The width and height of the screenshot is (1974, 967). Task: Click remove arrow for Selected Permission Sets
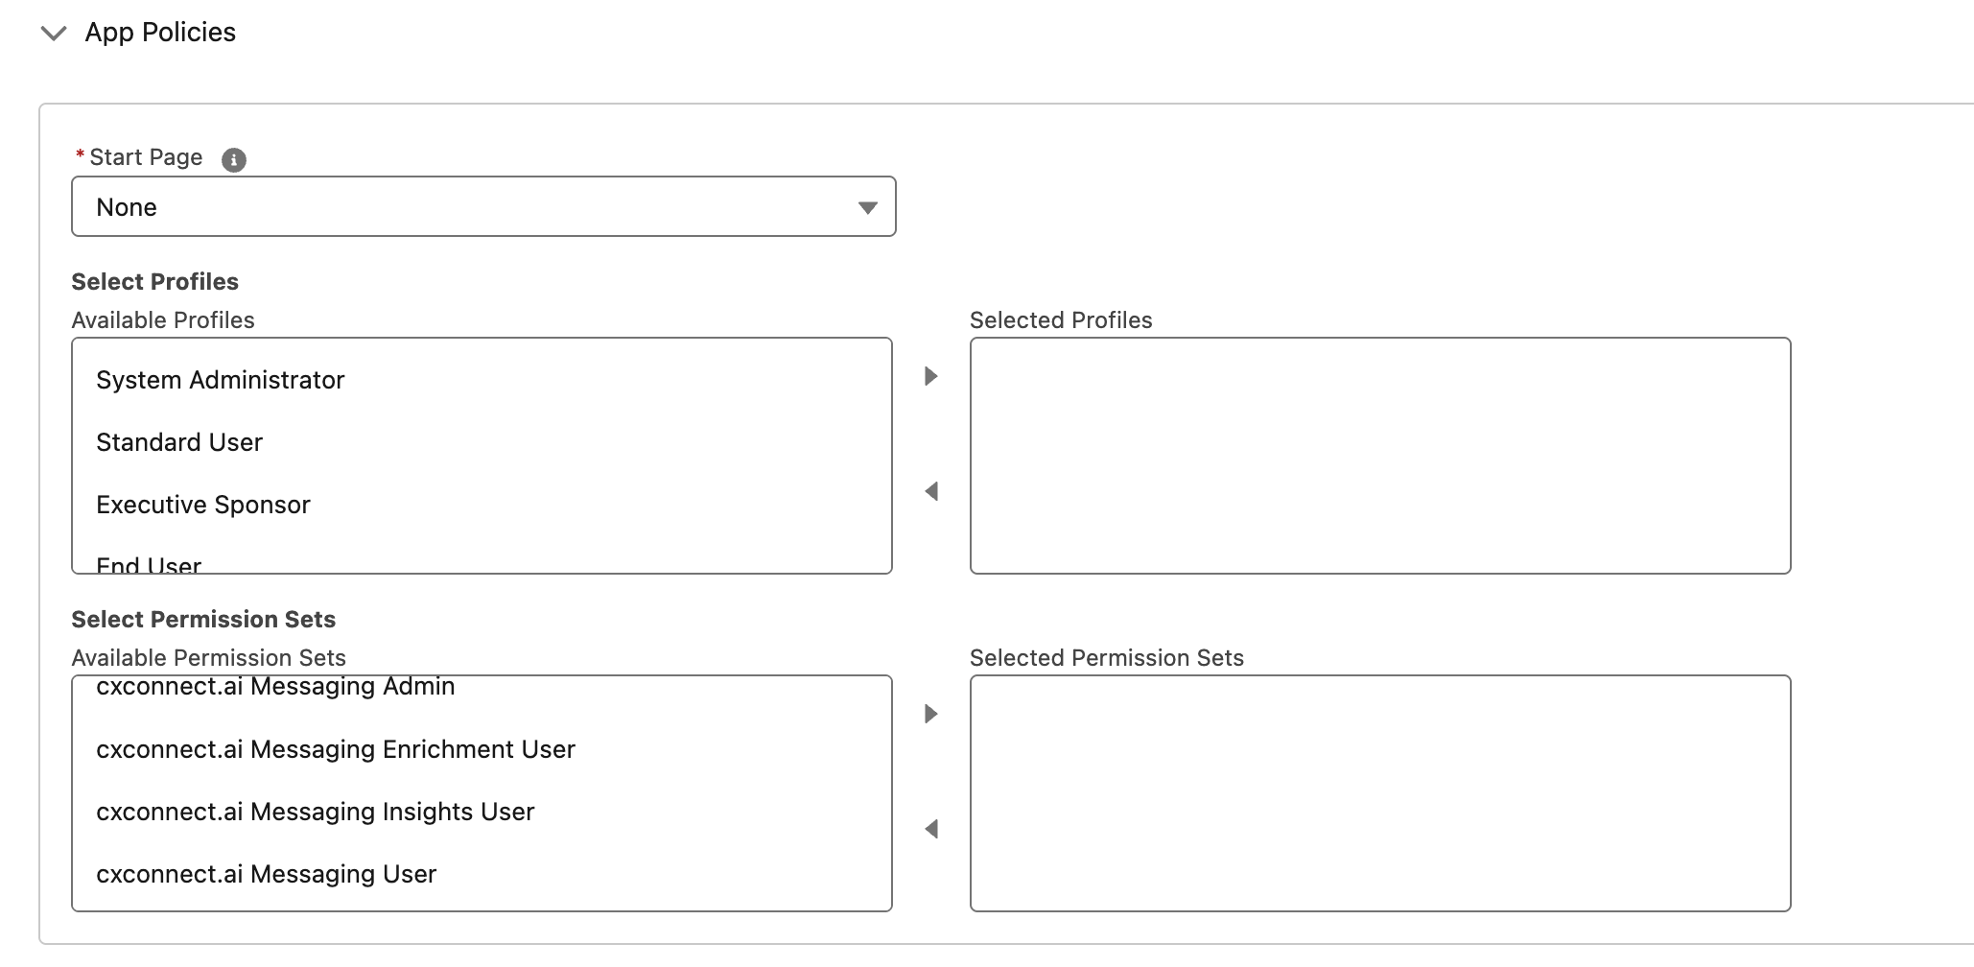tap(930, 829)
